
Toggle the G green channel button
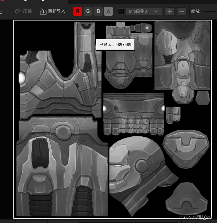pyautogui.click(x=88, y=11)
